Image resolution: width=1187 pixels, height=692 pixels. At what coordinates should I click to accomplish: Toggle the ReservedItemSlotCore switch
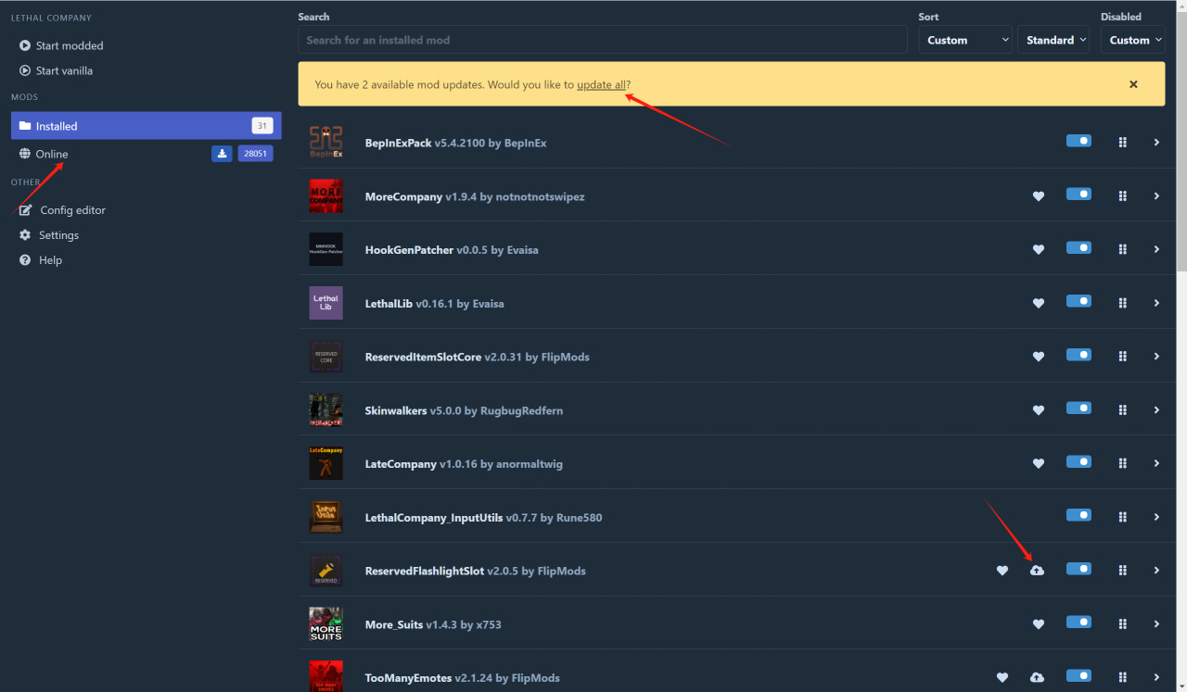tap(1079, 355)
